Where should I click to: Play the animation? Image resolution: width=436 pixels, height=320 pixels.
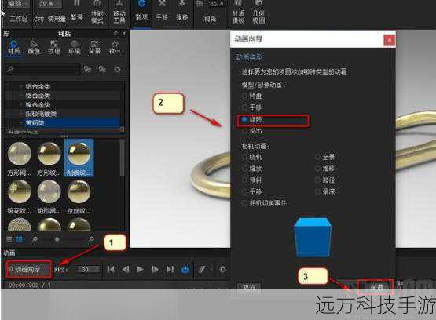click(x=140, y=269)
